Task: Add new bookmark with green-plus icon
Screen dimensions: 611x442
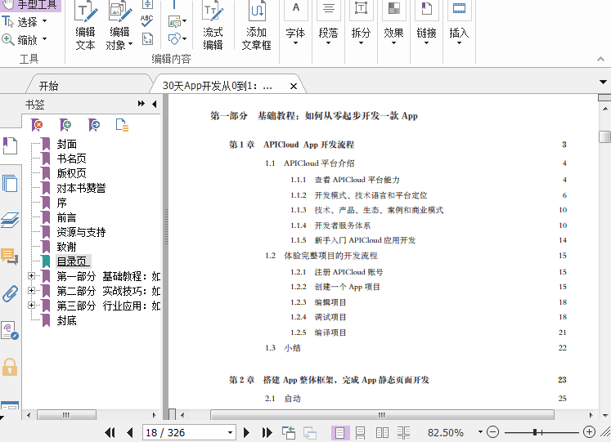Action: tap(65, 125)
